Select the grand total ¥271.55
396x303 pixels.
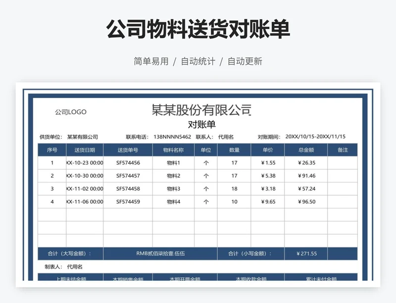306,254
